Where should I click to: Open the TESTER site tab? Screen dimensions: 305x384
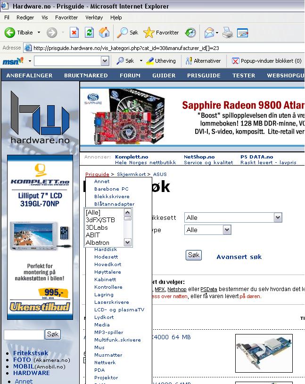click(244, 75)
